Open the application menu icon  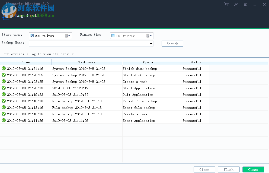click(245, 4)
